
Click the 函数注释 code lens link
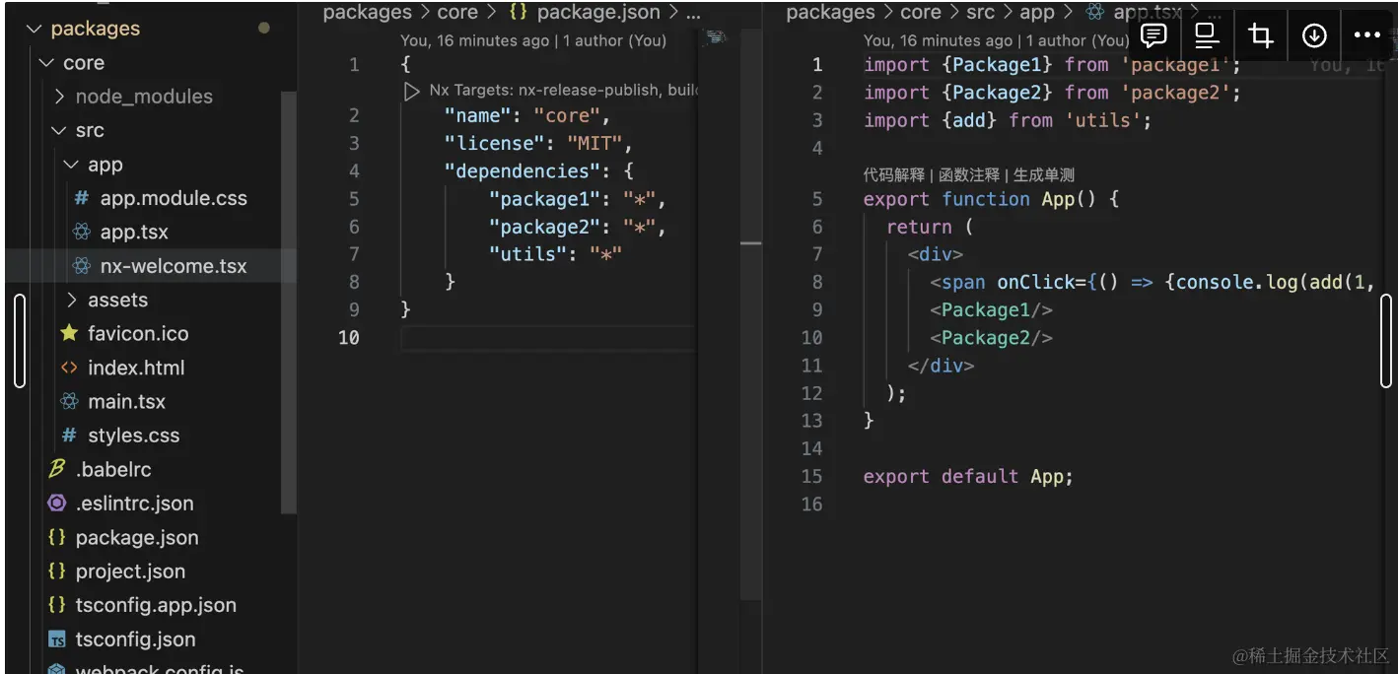[x=969, y=174]
